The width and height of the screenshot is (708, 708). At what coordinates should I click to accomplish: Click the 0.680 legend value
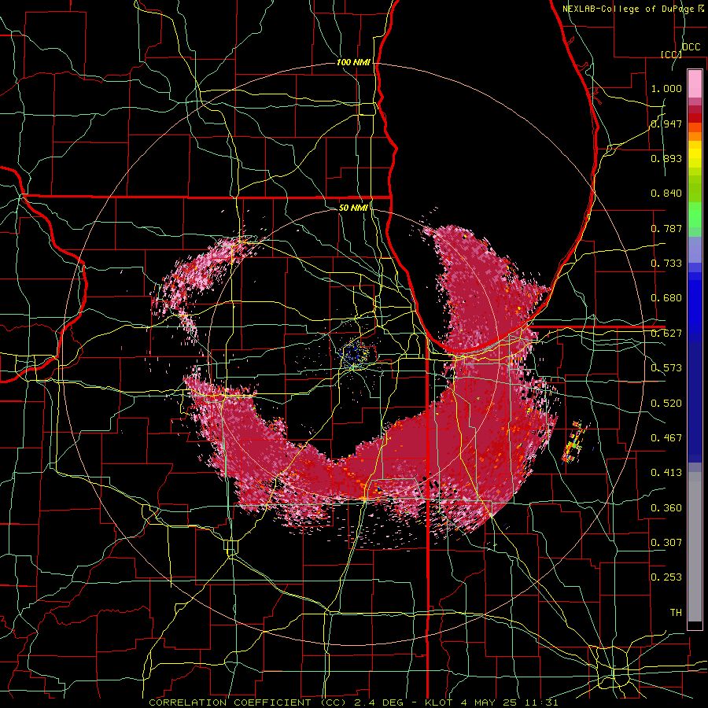pos(666,298)
